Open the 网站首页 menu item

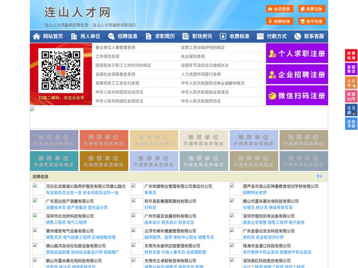tap(53, 36)
